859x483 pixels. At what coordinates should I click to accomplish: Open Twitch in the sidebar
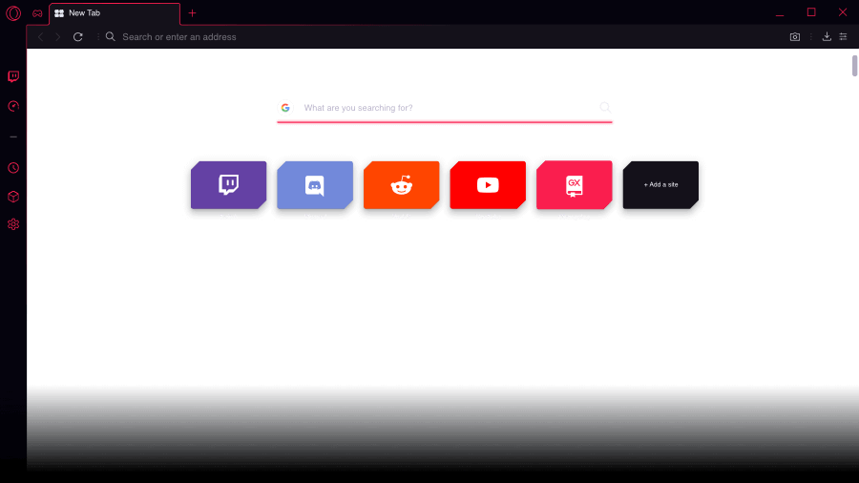pos(13,76)
